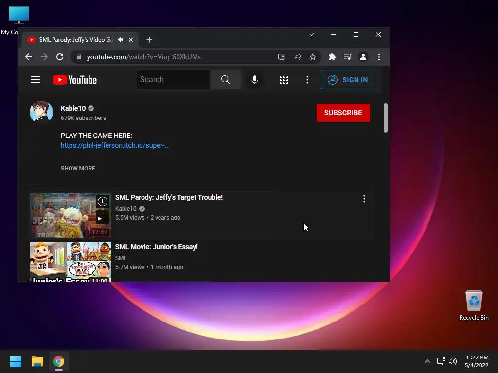Share this page from address bar
The width and height of the screenshot is (498, 373).
point(297,57)
